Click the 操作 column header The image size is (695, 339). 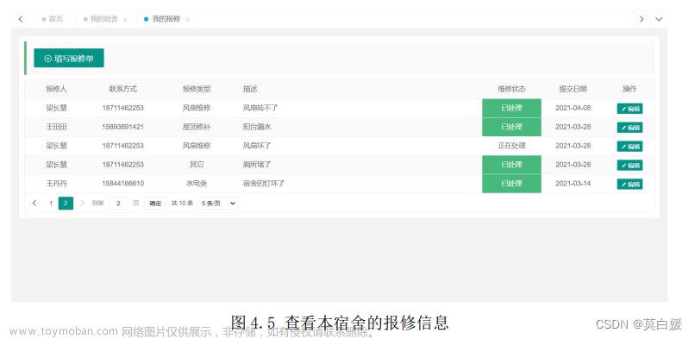(x=629, y=89)
